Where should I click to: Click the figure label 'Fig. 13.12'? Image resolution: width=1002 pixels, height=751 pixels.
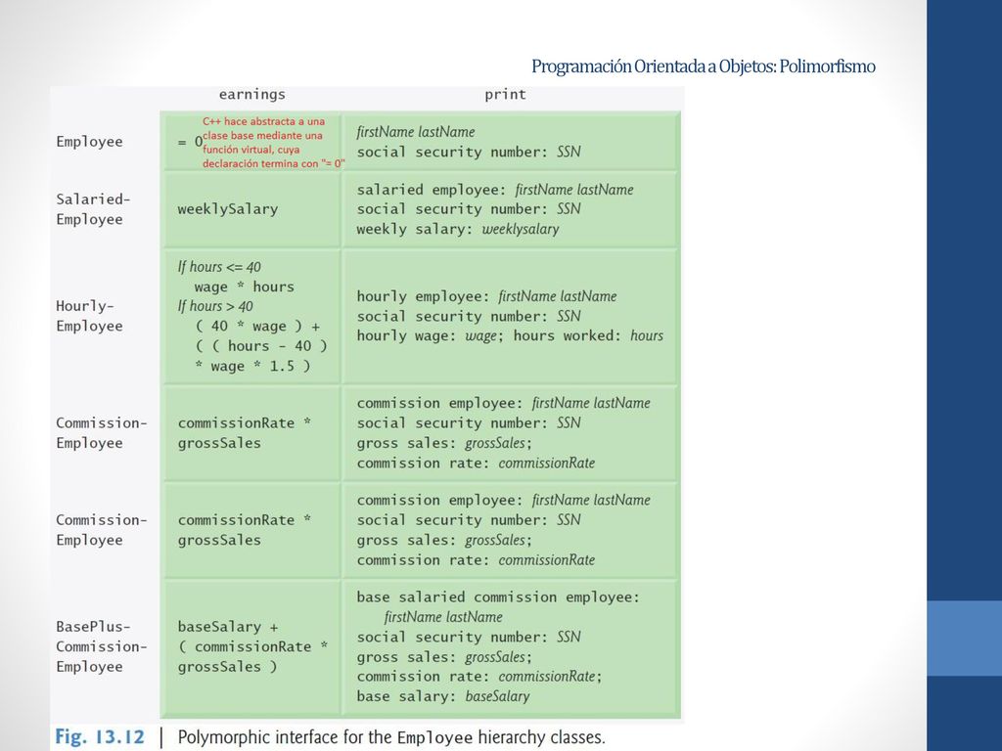[100, 737]
